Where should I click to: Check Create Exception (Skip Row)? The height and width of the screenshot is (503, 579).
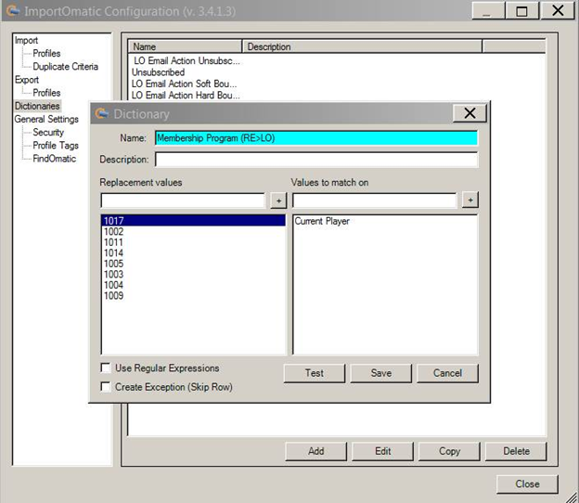pos(106,387)
